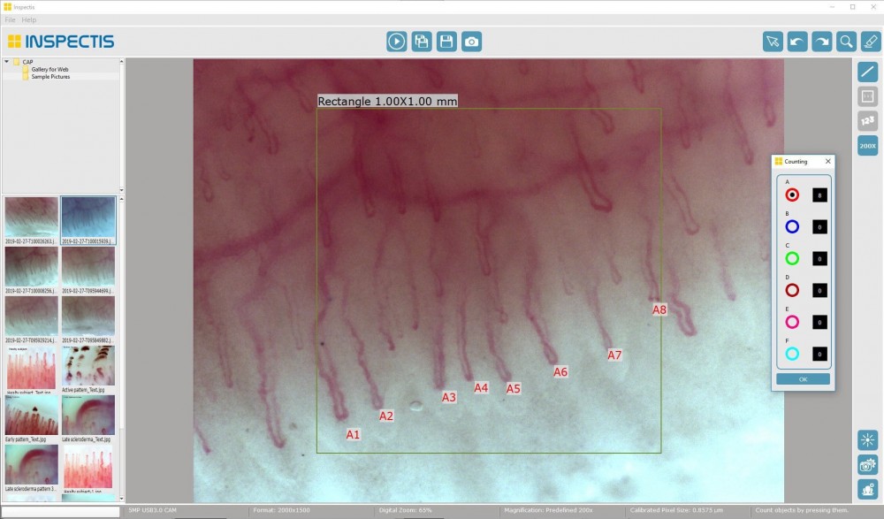The width and height of the screenshot is (884, 519).
Task: Activate the eraser tool
Action: click(x=870, y=42)
